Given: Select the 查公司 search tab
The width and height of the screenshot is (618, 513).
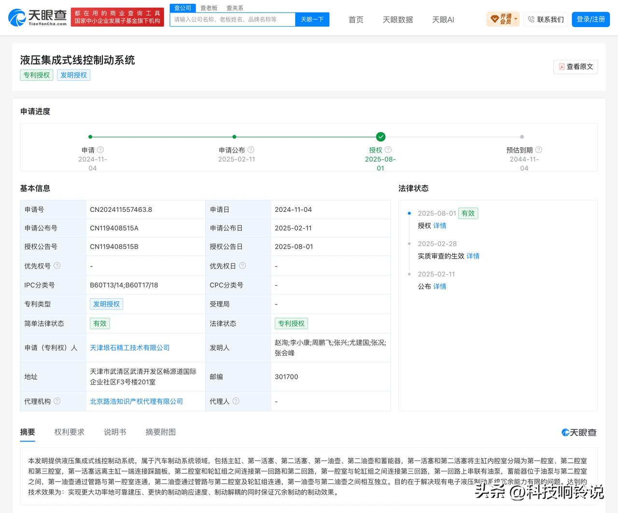Looking at the screenshot, I should click(x=183, y=8).
